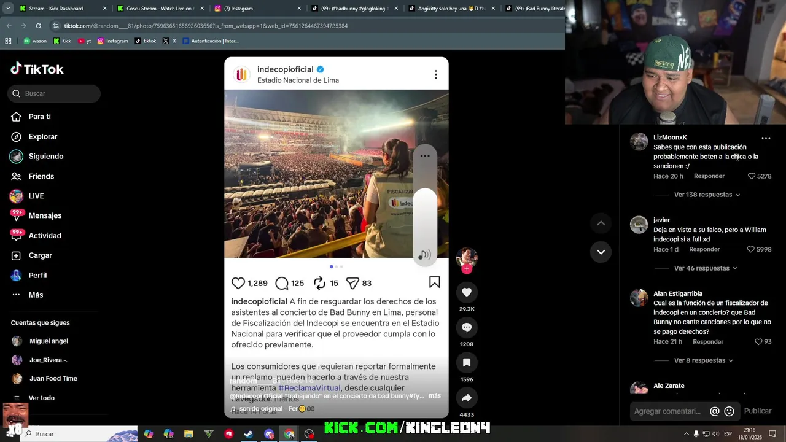Open the three-dot menu on the indecopioficial post

pos(435,74)
